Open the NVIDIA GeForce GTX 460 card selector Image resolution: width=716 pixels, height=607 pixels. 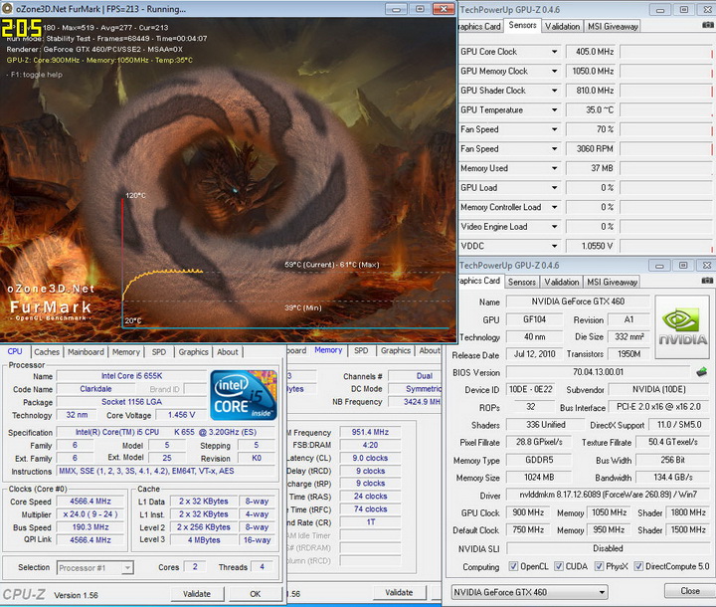pyautogui.click(x=529, y=592)
